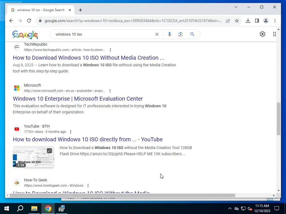
Task: Select the windows 10 iso Google Search tab
Action: coord(41,10)
